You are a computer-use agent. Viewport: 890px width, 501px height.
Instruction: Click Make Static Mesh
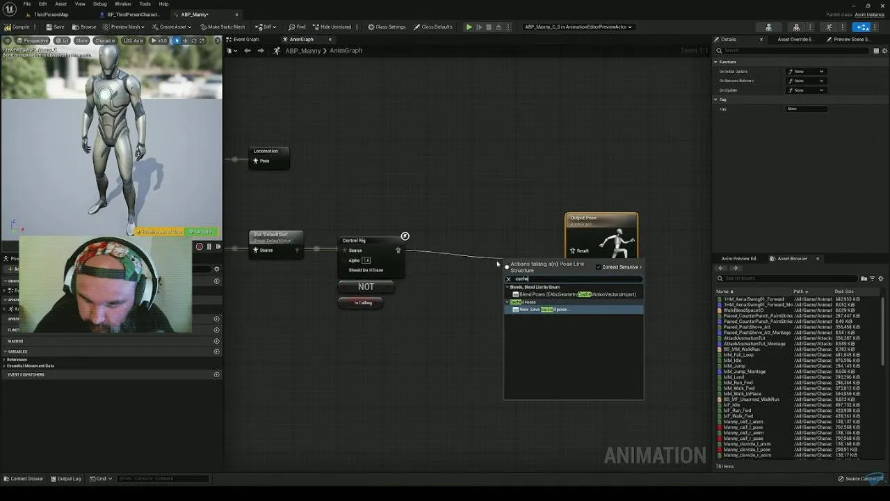pos(222,27)
